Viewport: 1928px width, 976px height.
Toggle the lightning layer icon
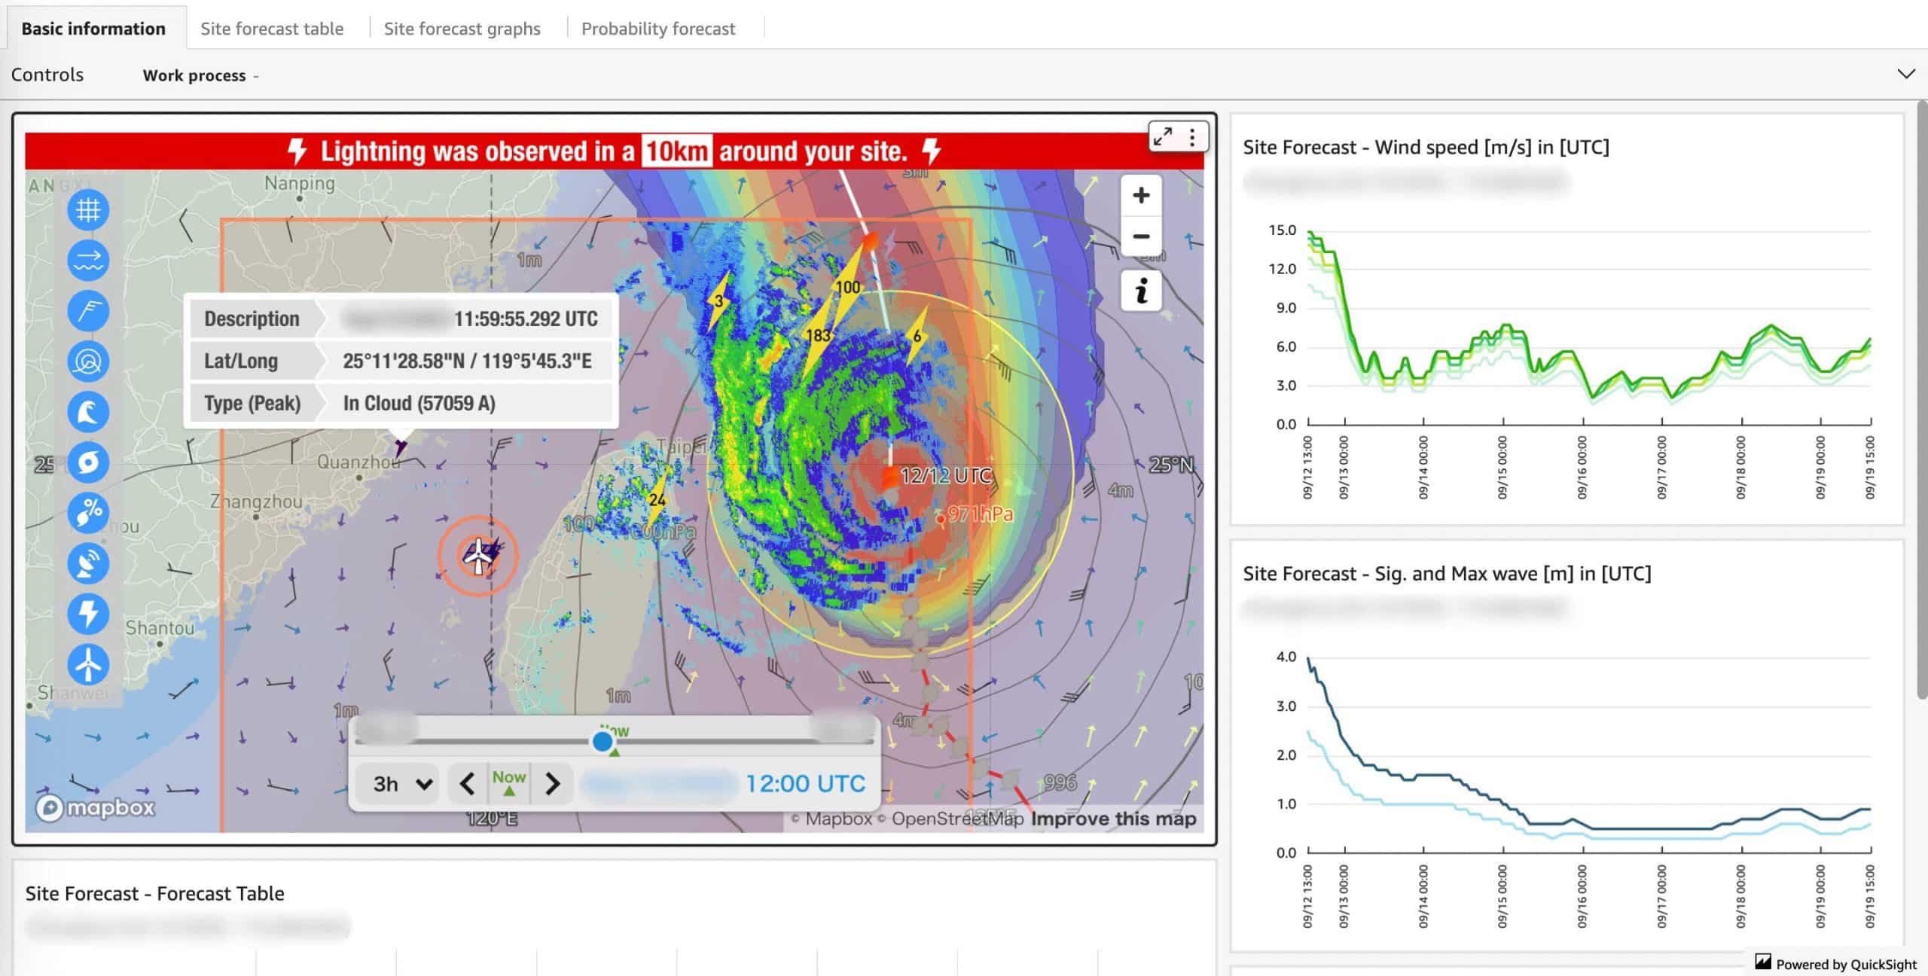[88, 614]
